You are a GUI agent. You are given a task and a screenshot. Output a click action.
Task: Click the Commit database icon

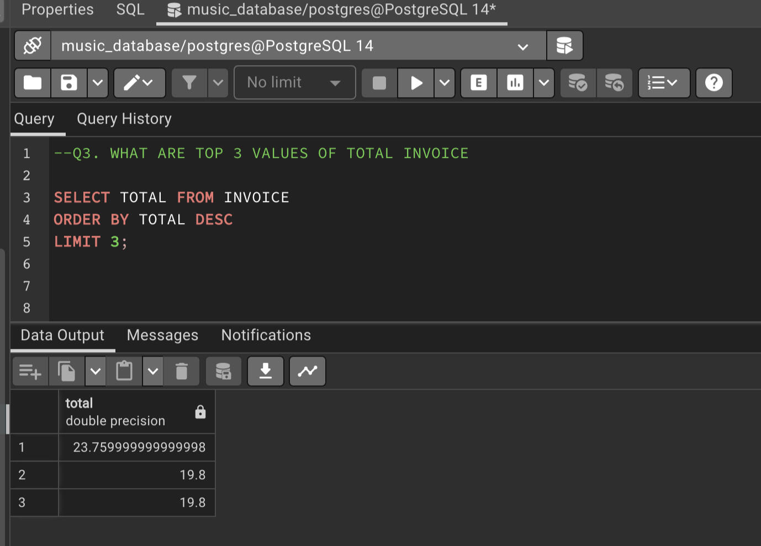(578, 83)
